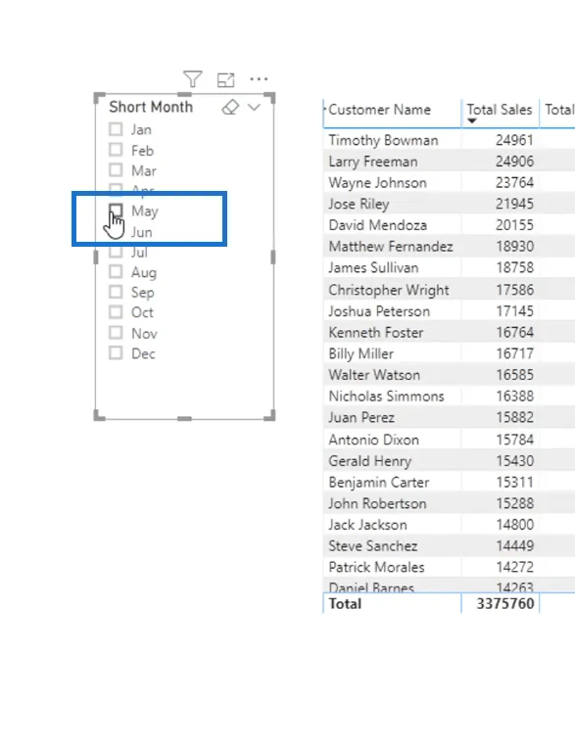
Task: Click the Total Sales column header
Action: coord(499,110)
